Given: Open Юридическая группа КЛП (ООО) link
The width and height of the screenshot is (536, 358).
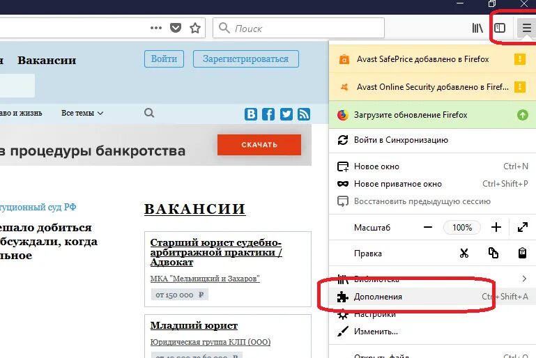Looking at the screenshot, I should 210,342.
